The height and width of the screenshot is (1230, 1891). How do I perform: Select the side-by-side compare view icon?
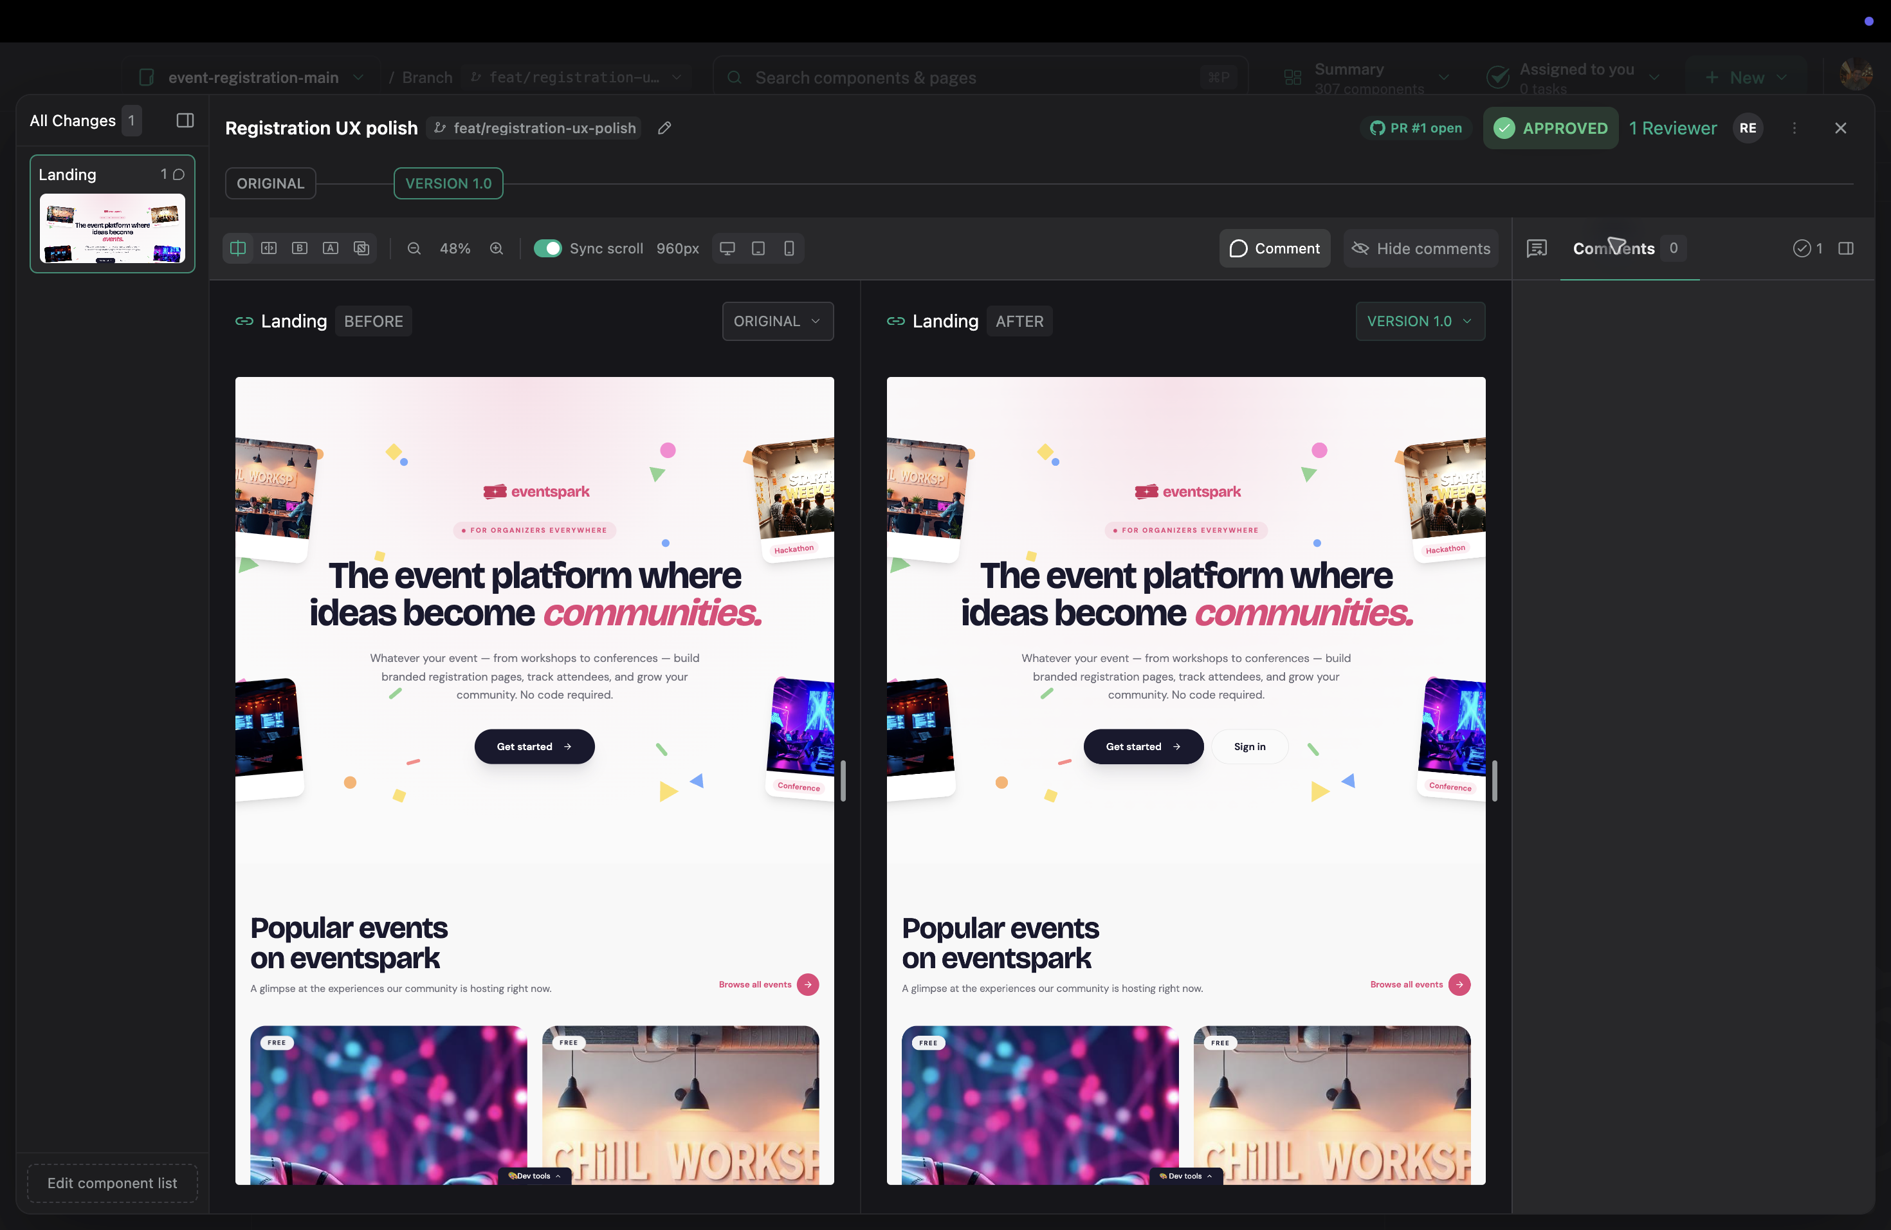tap(237, 249)
